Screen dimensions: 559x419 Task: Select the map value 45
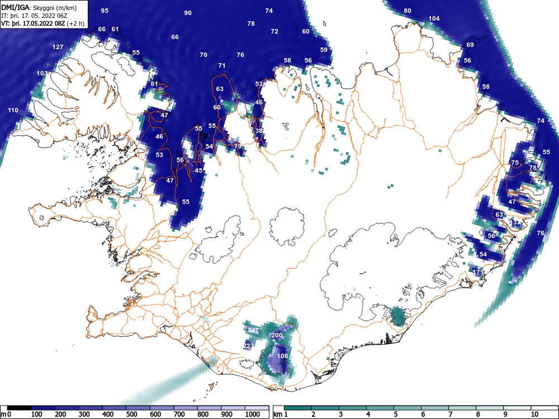coord(198,170)
